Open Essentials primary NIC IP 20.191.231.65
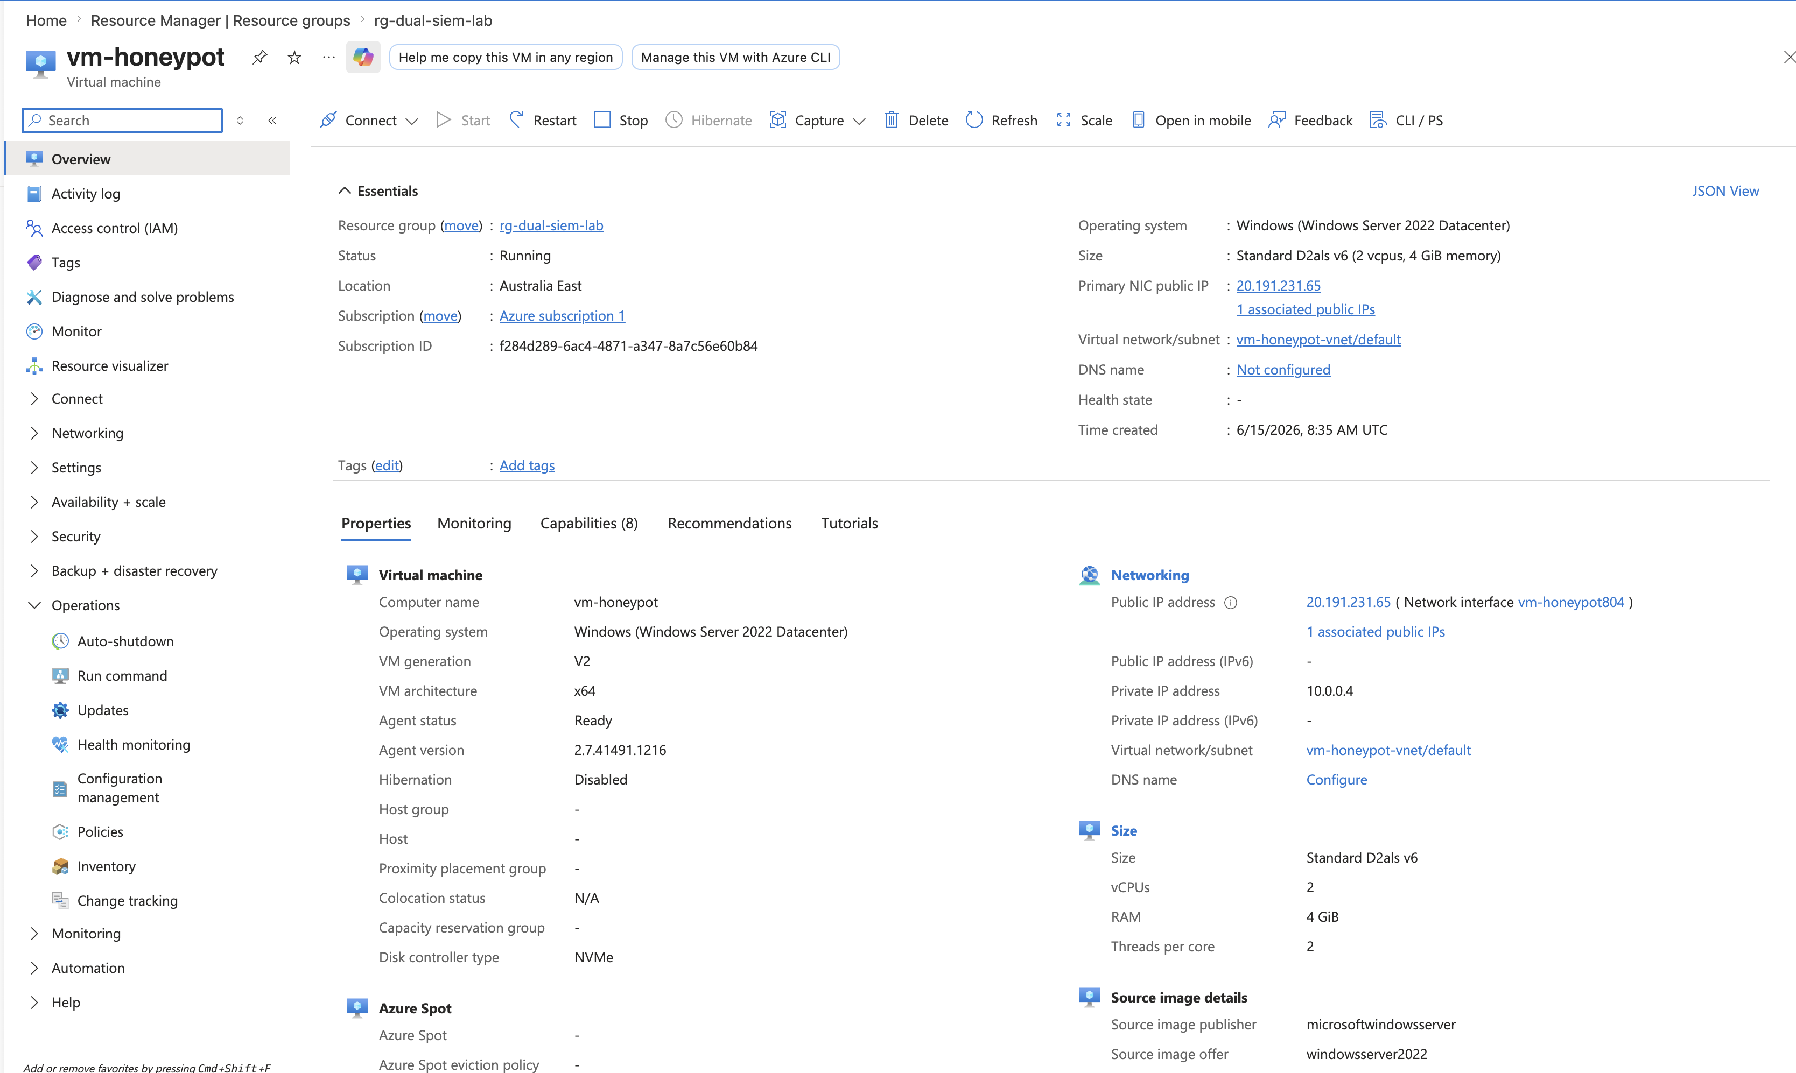Viewport: 1796px width, 1073px height. (1279, 286)
